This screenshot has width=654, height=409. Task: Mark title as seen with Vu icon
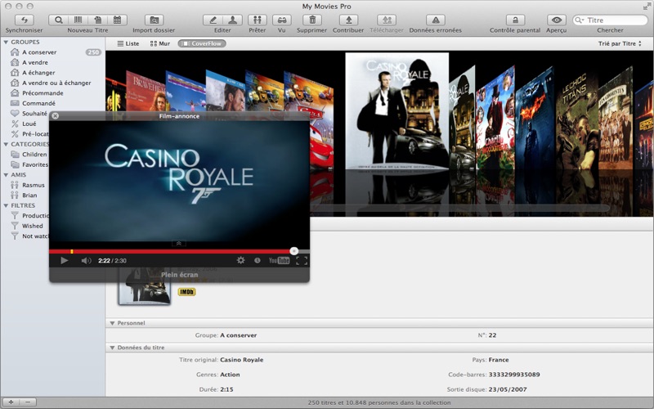pos(282,20)
